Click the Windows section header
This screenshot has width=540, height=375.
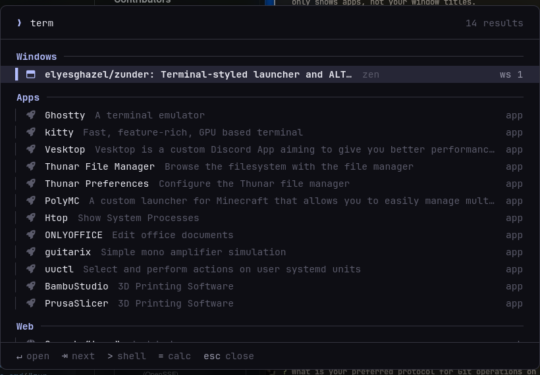36,57
